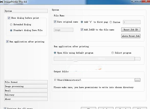Viewport: 150px width, 109px height.
Task: Click the image file name field
Action: coord(63,30)
